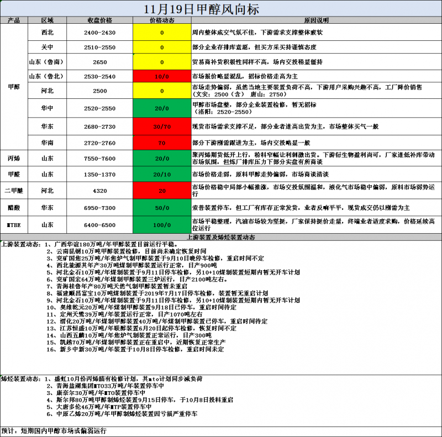This screenshot has width=442, height=437.
Task: Select price cell '6950-7300'
Action: pos(100,208)
